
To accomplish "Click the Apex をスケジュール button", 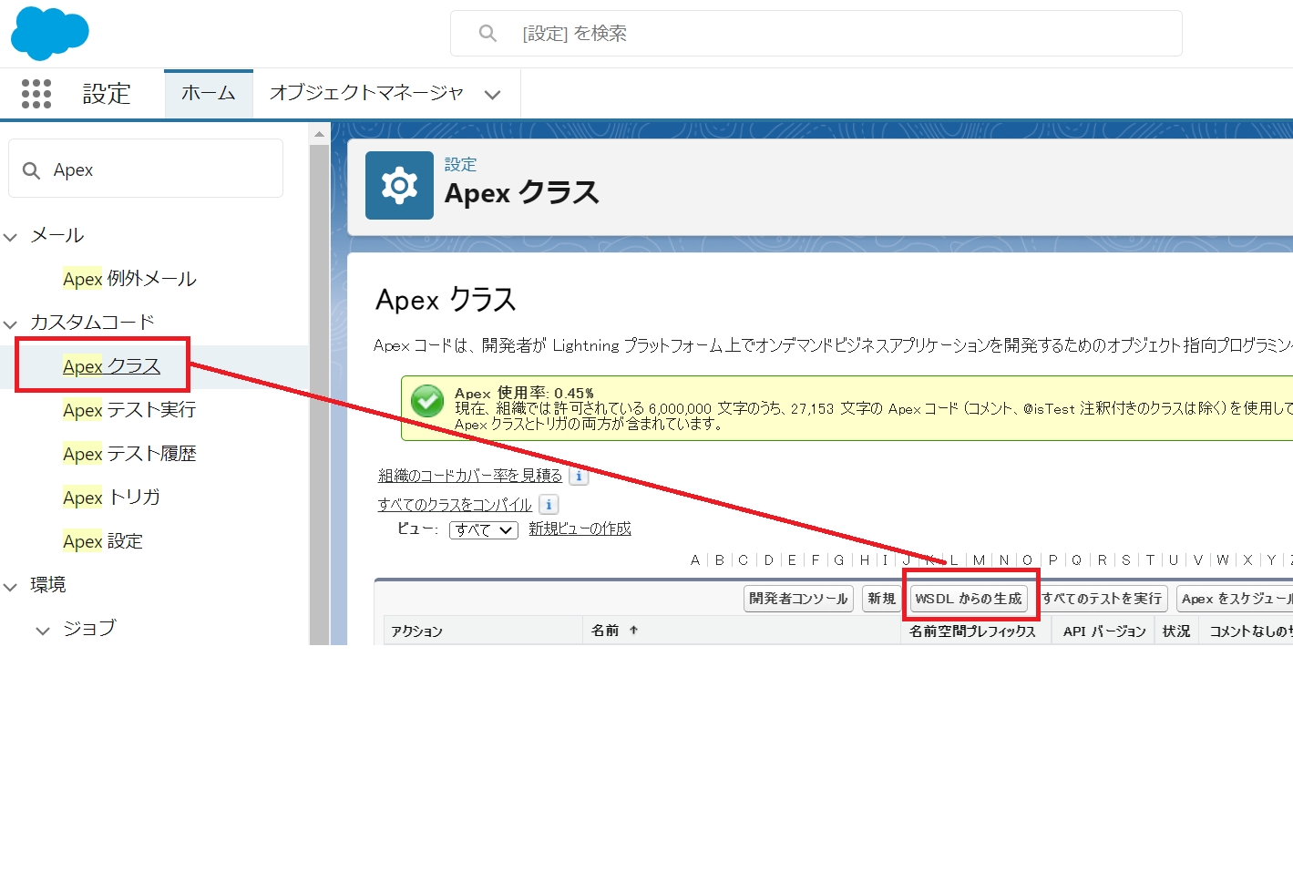I will pos(1236,599).
